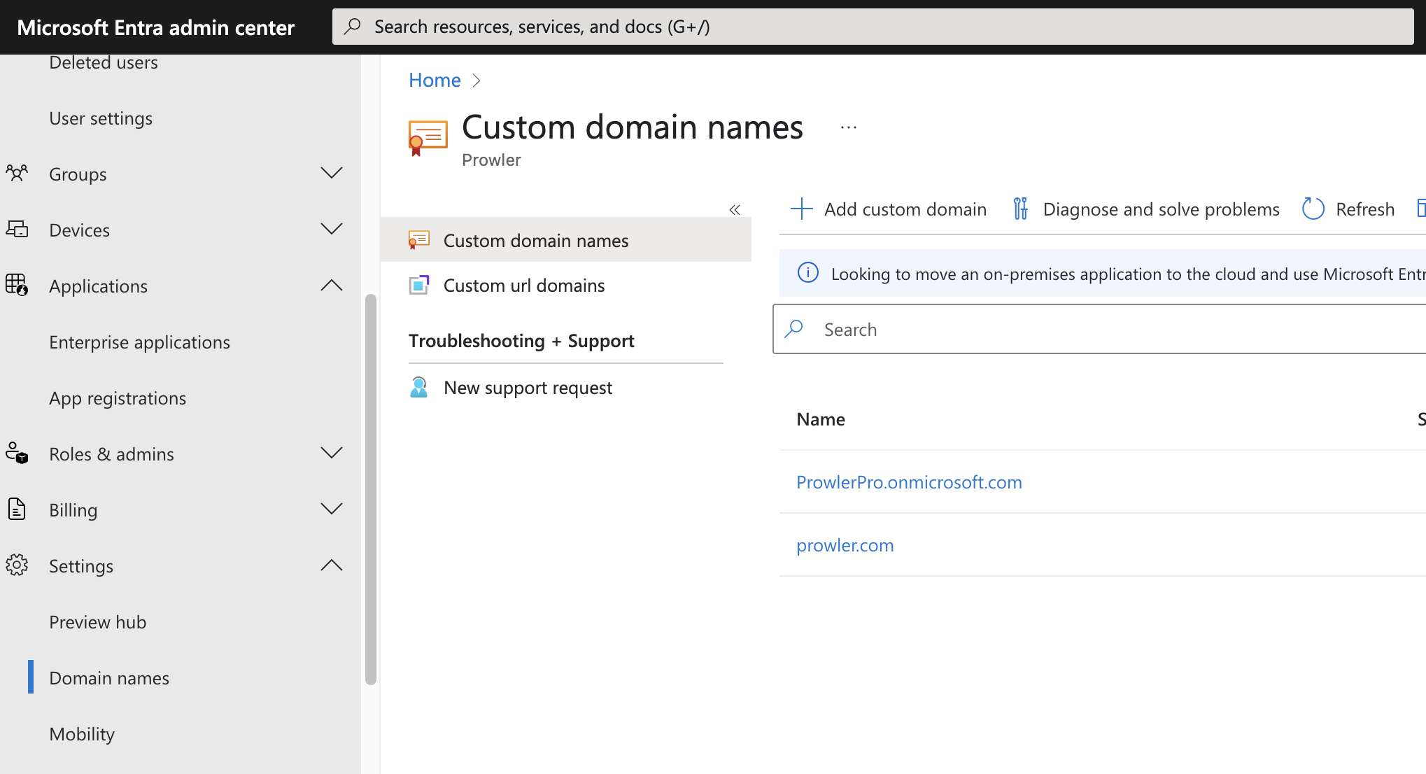Screen dimensions: 1426x774
Task: Open Domain names in the sidebar
Action: (x=109, y=677)
